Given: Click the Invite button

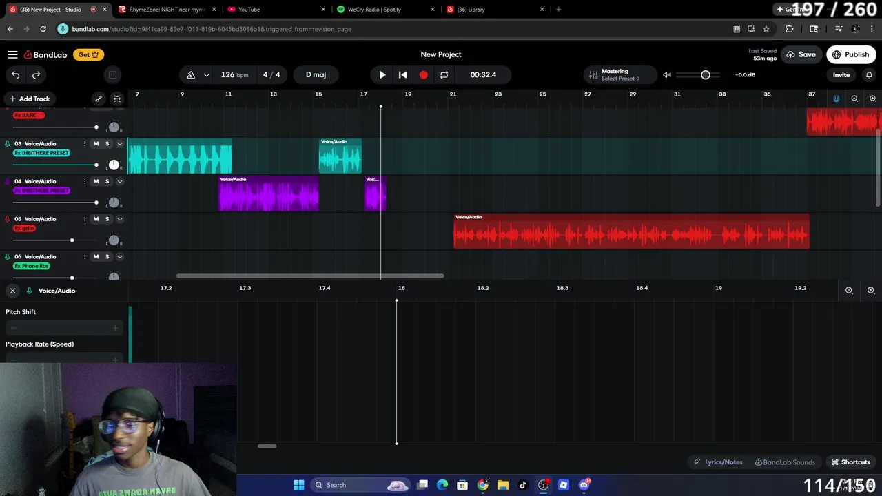Looking at the screenshot, I should click(x=841, y=74).
